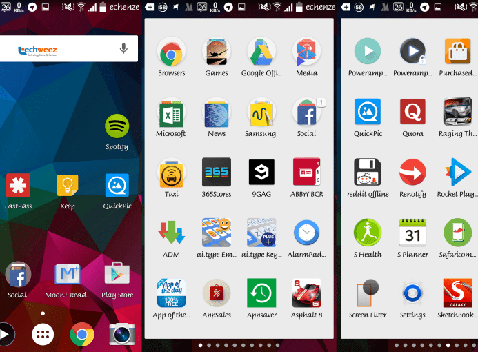This screenshot has width=478, height=352.
Task: Launch Chrome from the dock
Action: click(81, 334)
